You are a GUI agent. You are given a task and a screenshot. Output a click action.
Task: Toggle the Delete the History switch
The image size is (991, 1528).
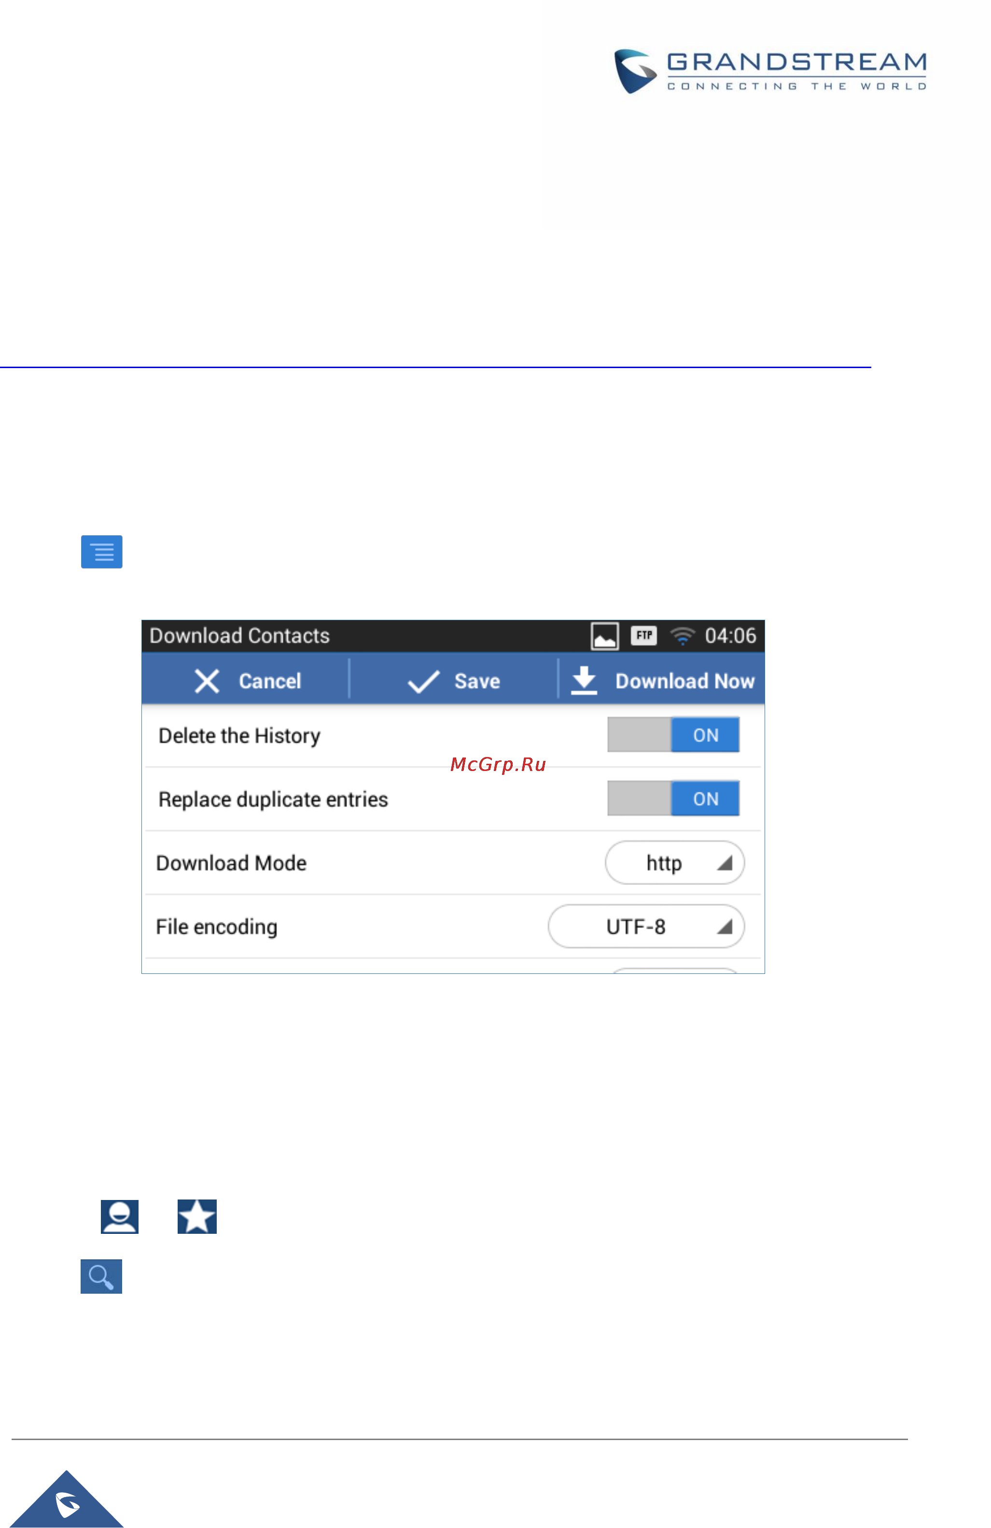[673, 734]
